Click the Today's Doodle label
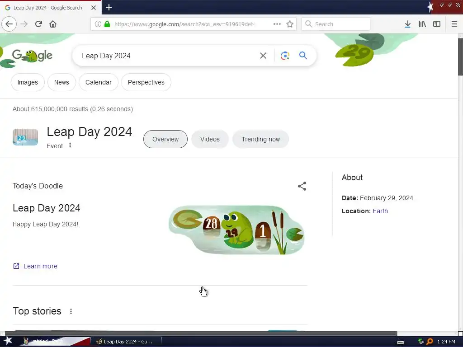The image size is (463, 347). coord(38,186)
